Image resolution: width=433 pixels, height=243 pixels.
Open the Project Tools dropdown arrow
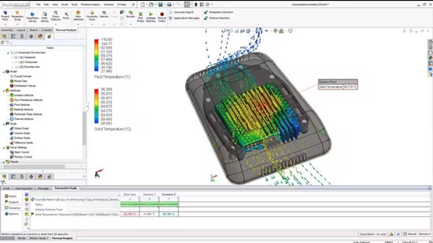coord(5,24)
